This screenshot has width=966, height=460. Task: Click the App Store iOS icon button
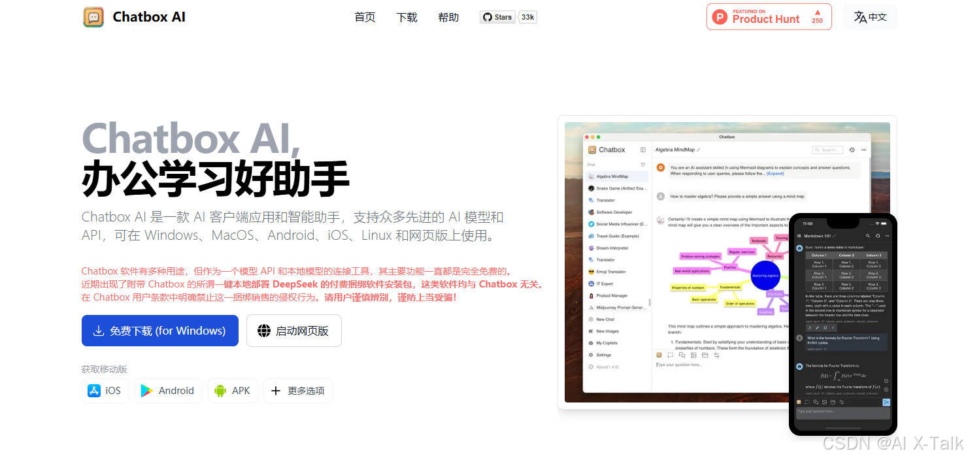tap(105, 391)
